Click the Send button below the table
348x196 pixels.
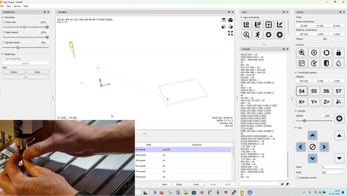click(196, 184)
